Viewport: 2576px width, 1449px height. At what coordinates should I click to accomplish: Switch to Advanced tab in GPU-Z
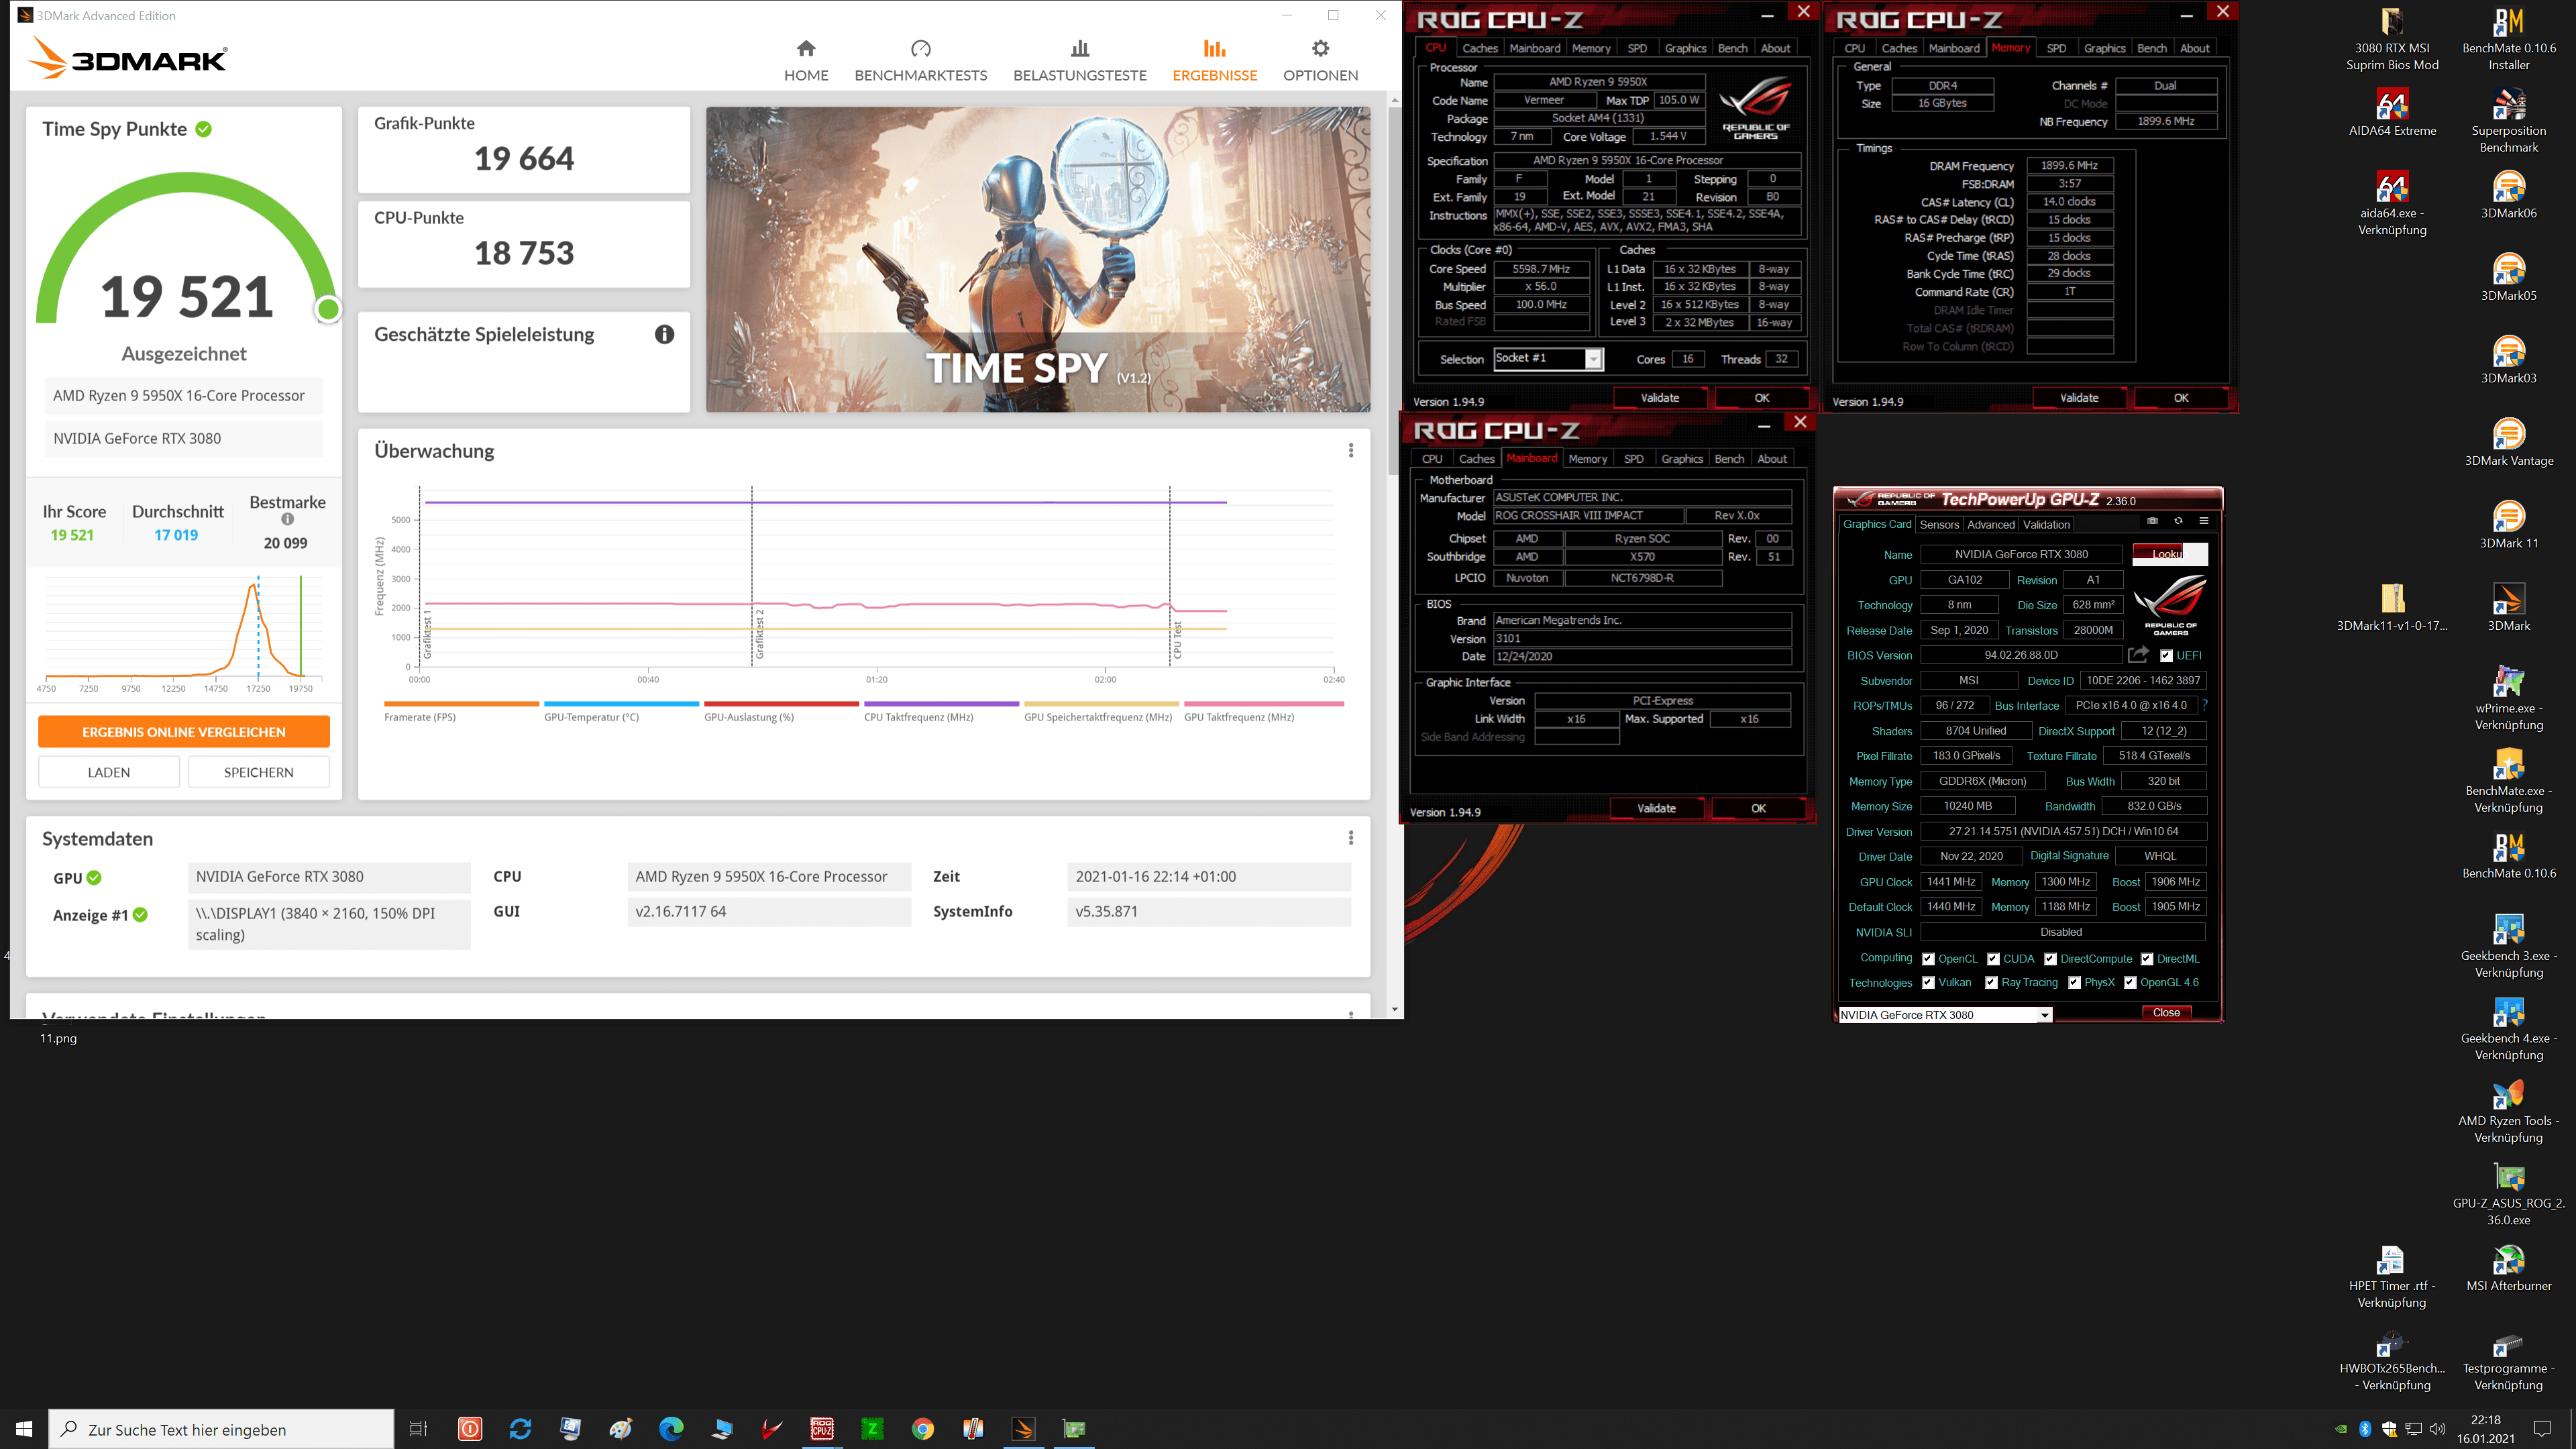1990,525
